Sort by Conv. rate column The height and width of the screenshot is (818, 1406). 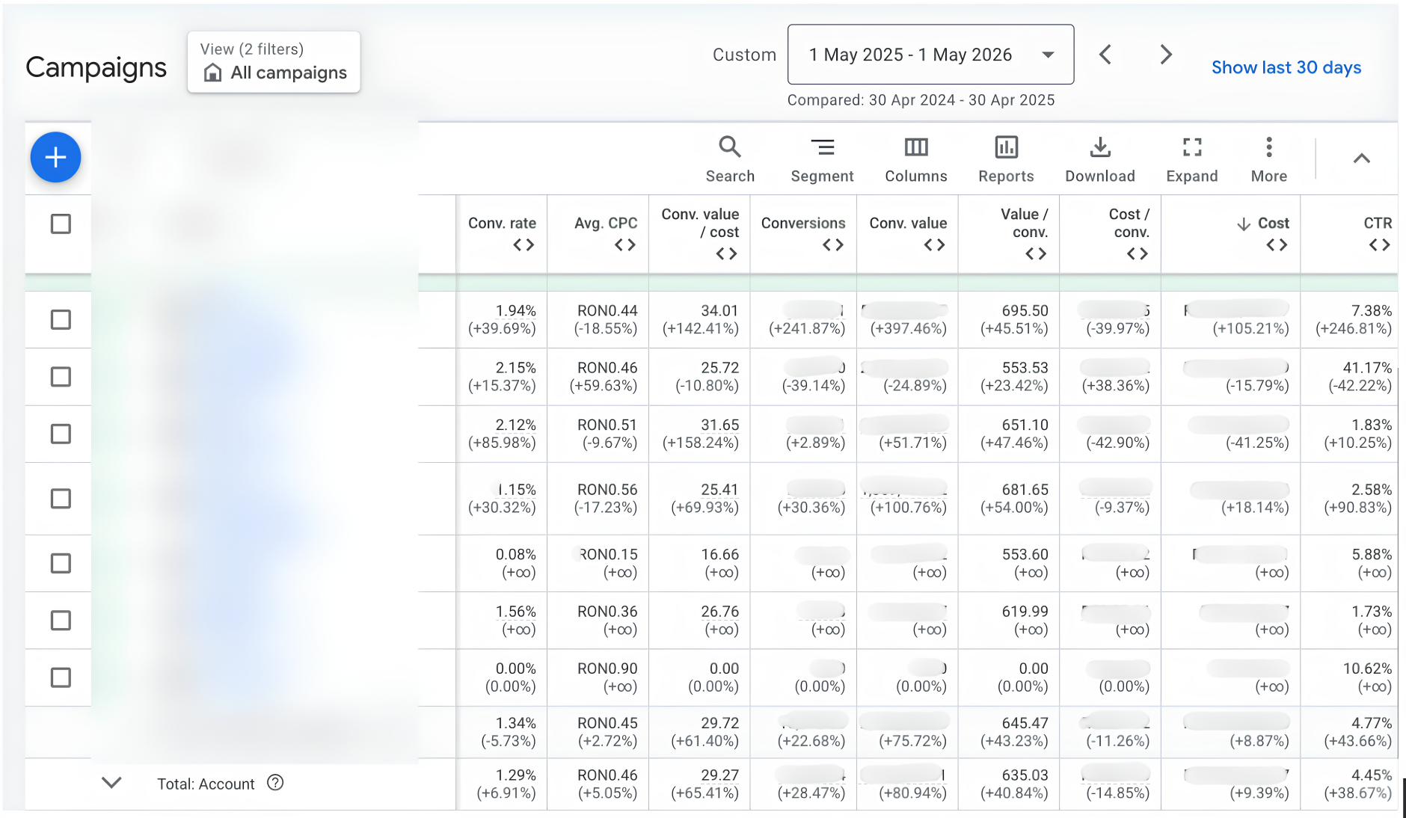point(502,223)
